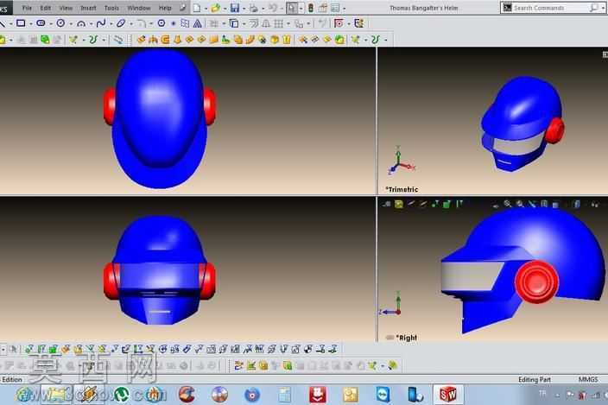
Task: Click the Zoom to Area icon in Right viewport
Action: point(520,204)
